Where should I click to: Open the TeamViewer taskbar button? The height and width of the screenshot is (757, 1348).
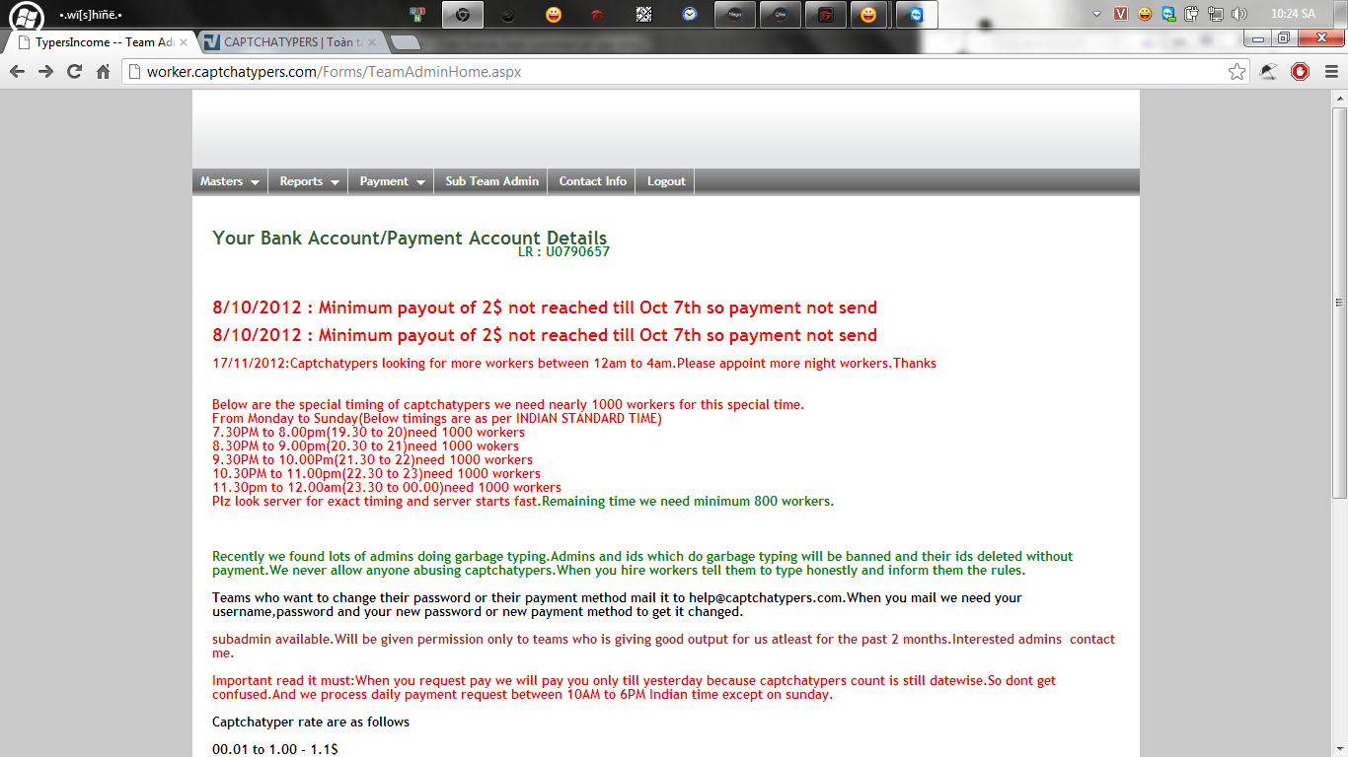click(917, 15)
